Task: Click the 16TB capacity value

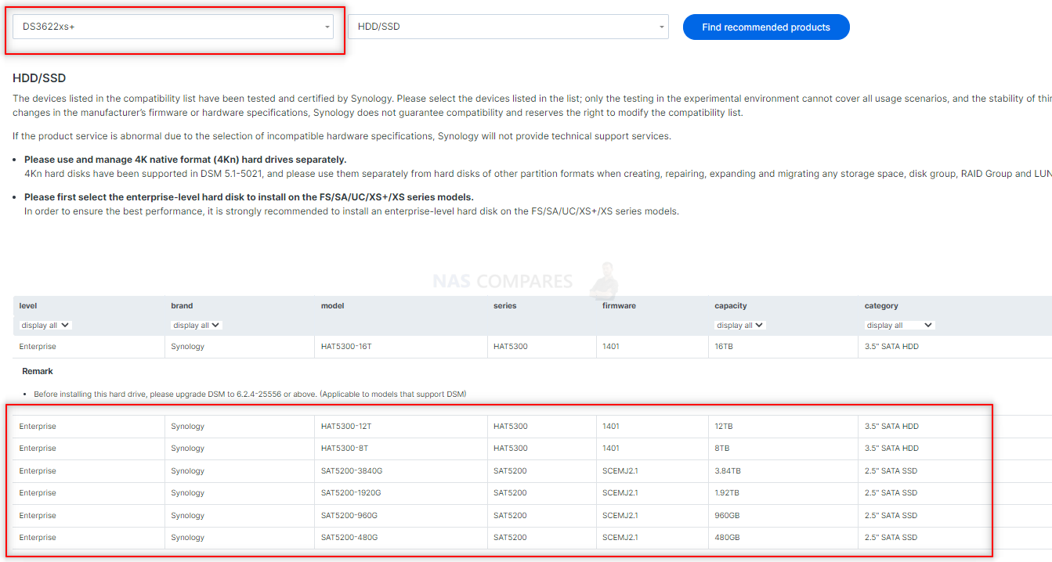Action: click(725, 347)
